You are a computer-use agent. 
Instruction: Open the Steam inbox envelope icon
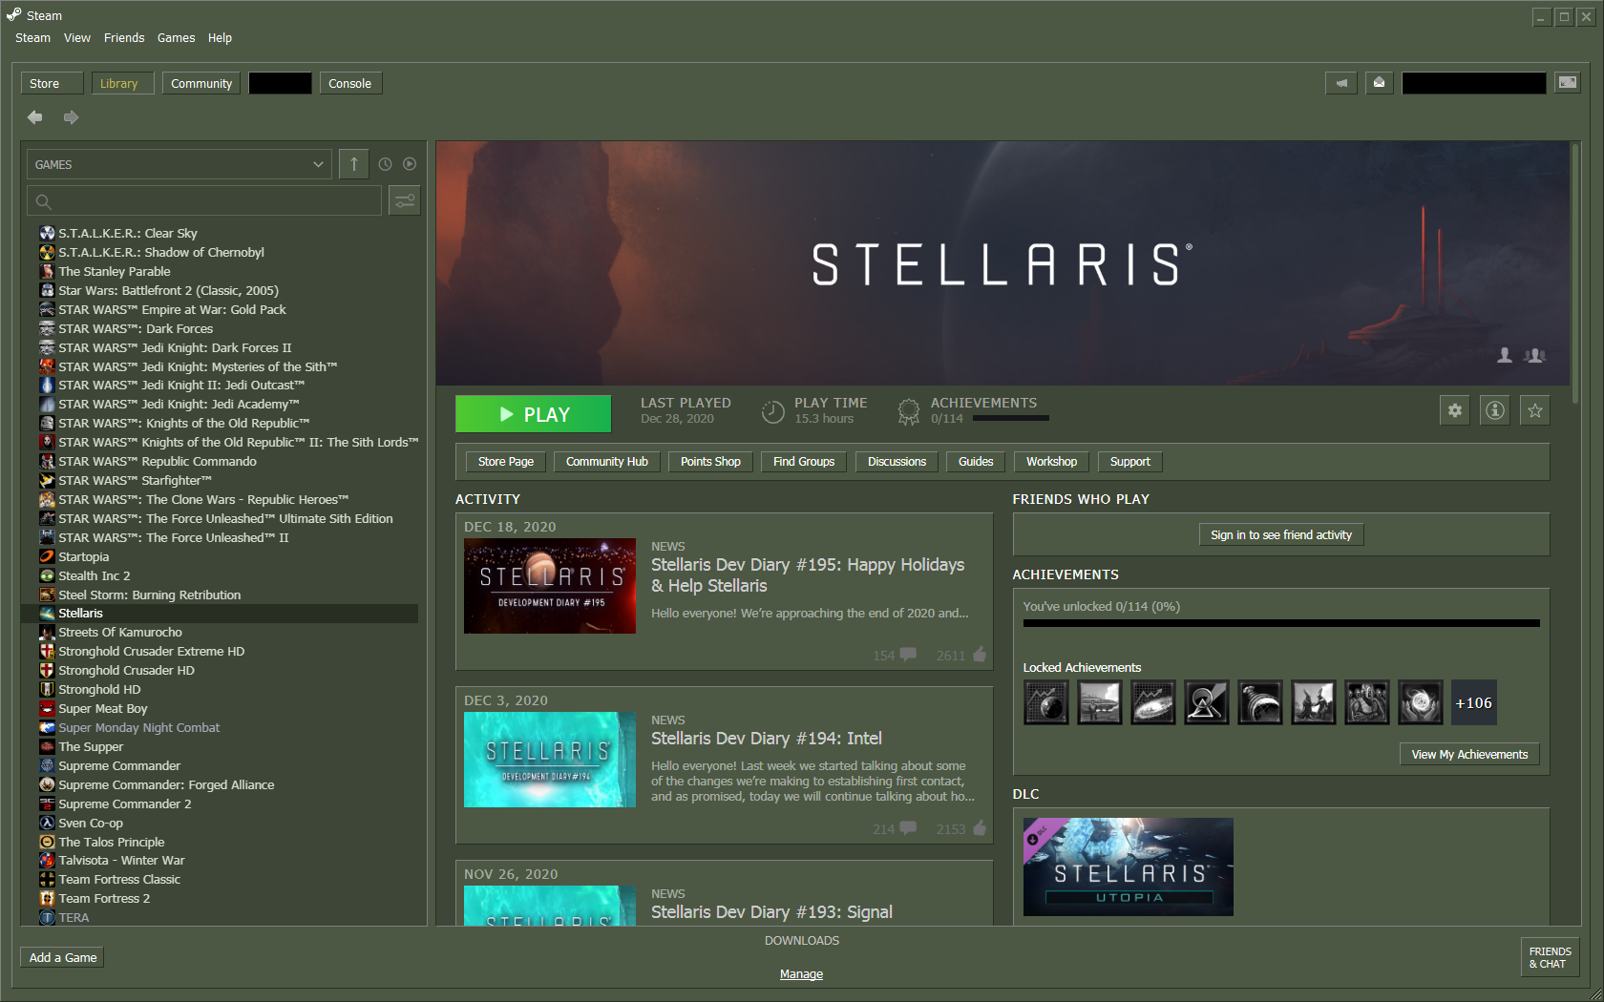tap(1379, 83)
